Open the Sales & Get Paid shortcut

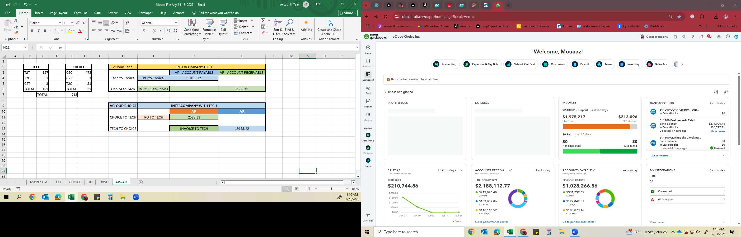click(521, 64)
